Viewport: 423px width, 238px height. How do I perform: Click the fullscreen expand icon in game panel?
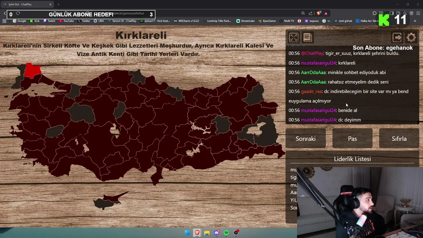pyautogui.click(x=293, y=37)
